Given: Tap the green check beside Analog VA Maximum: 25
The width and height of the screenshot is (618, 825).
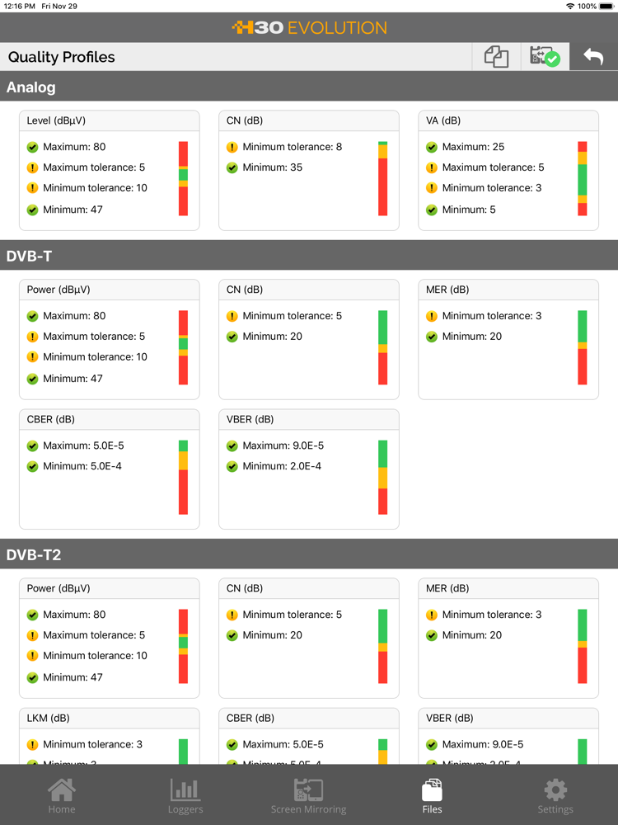Looking at the screenshot, I should pos(432,147).
